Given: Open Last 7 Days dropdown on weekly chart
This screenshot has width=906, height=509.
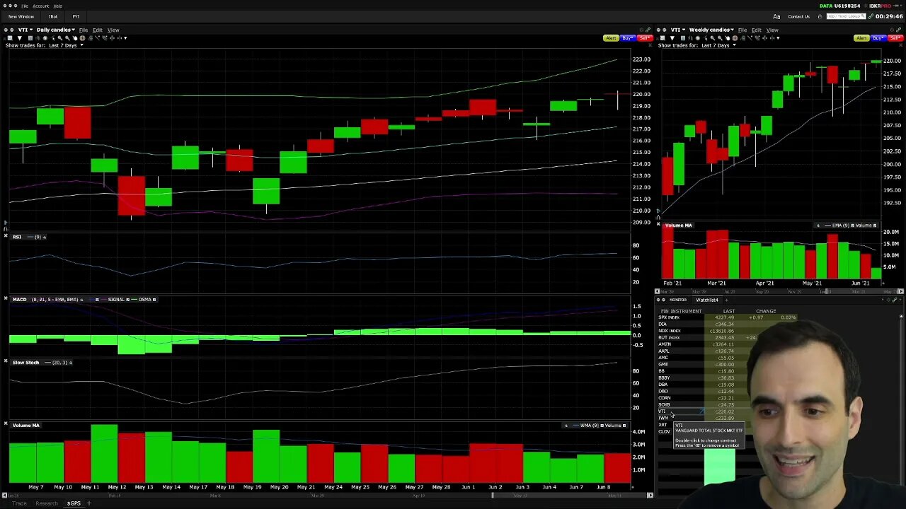Looking at the screenshot, I should click(x=718, y=45).
